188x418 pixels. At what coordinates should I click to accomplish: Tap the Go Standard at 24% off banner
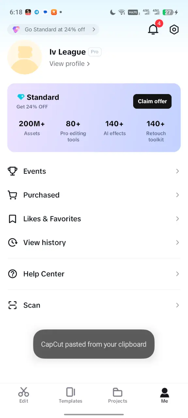click(x=53, y=29)
